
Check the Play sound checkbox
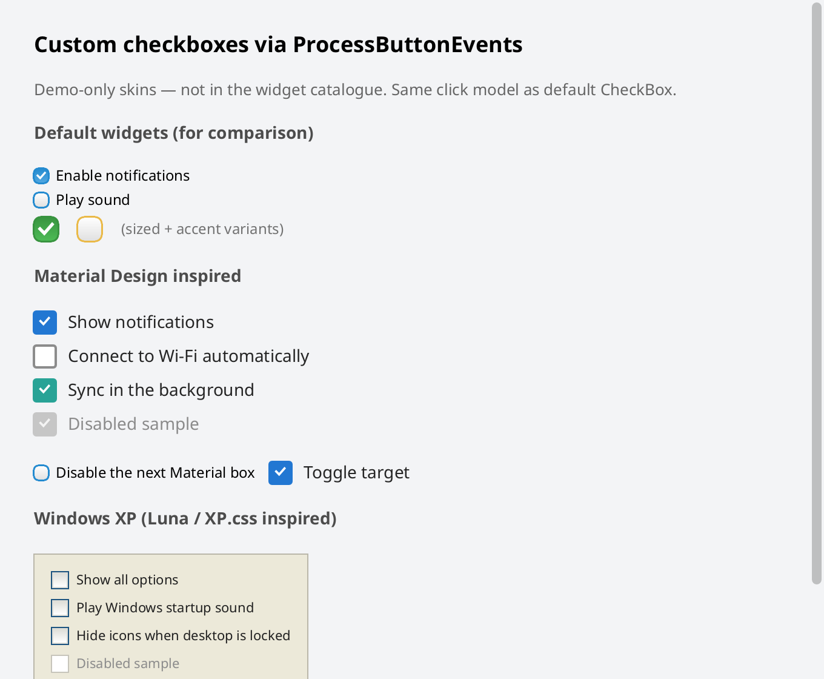(x=41, y=200)
